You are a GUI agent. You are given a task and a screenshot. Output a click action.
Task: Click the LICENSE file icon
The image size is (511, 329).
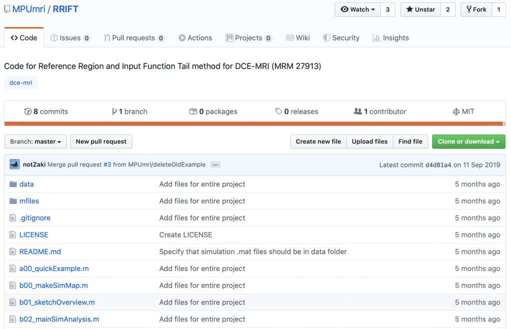13,235
